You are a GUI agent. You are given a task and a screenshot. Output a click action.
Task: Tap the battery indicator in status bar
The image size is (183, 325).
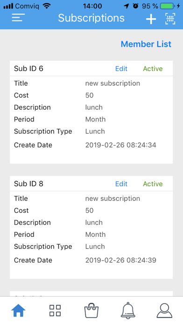tap(168, 6)
